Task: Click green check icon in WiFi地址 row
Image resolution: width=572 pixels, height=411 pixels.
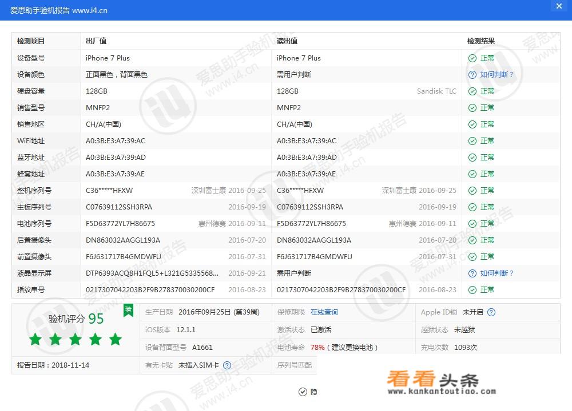Action: (472, 141)
